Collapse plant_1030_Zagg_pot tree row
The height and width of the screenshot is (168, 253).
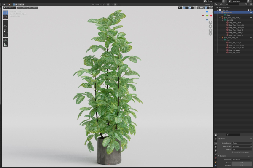coord(220,37)
